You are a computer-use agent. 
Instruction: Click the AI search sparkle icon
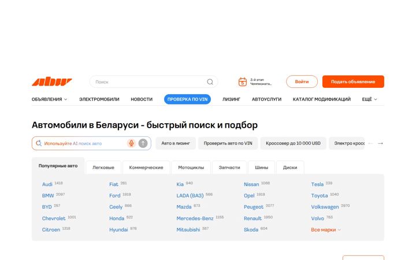click(39, 143)
